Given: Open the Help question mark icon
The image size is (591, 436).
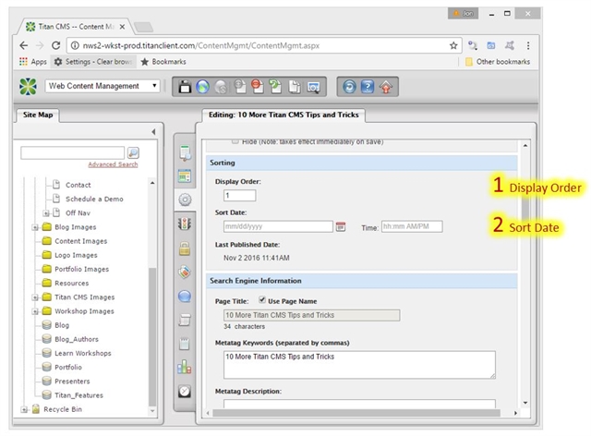Looking at the screenshot, I should coord(368,87).
